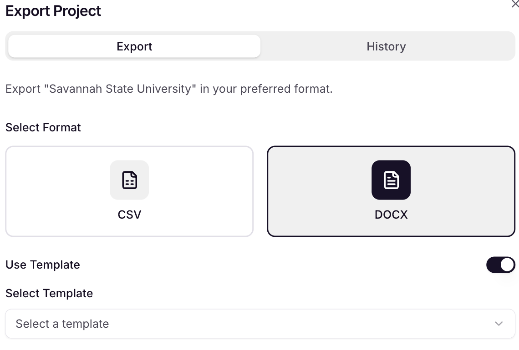This screenshot has height=350, width=519.
Task: Click the Select Format heading
Action: click(43, 128)
